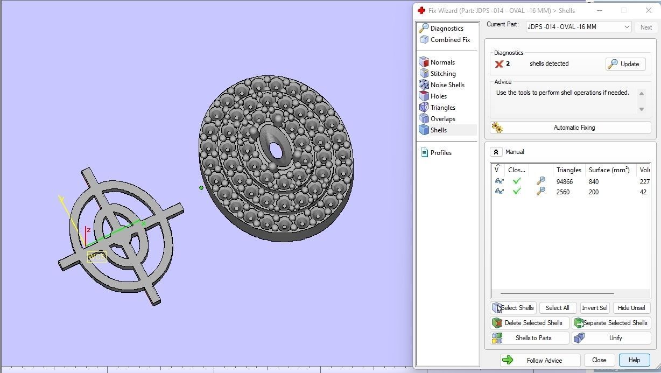Click the Update diagnostics button
661x373 pixels.
(x=625, y=64)
